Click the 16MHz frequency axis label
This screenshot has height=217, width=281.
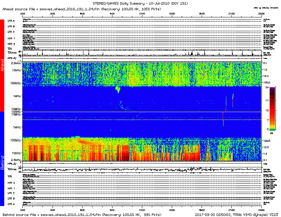(16, 112)
